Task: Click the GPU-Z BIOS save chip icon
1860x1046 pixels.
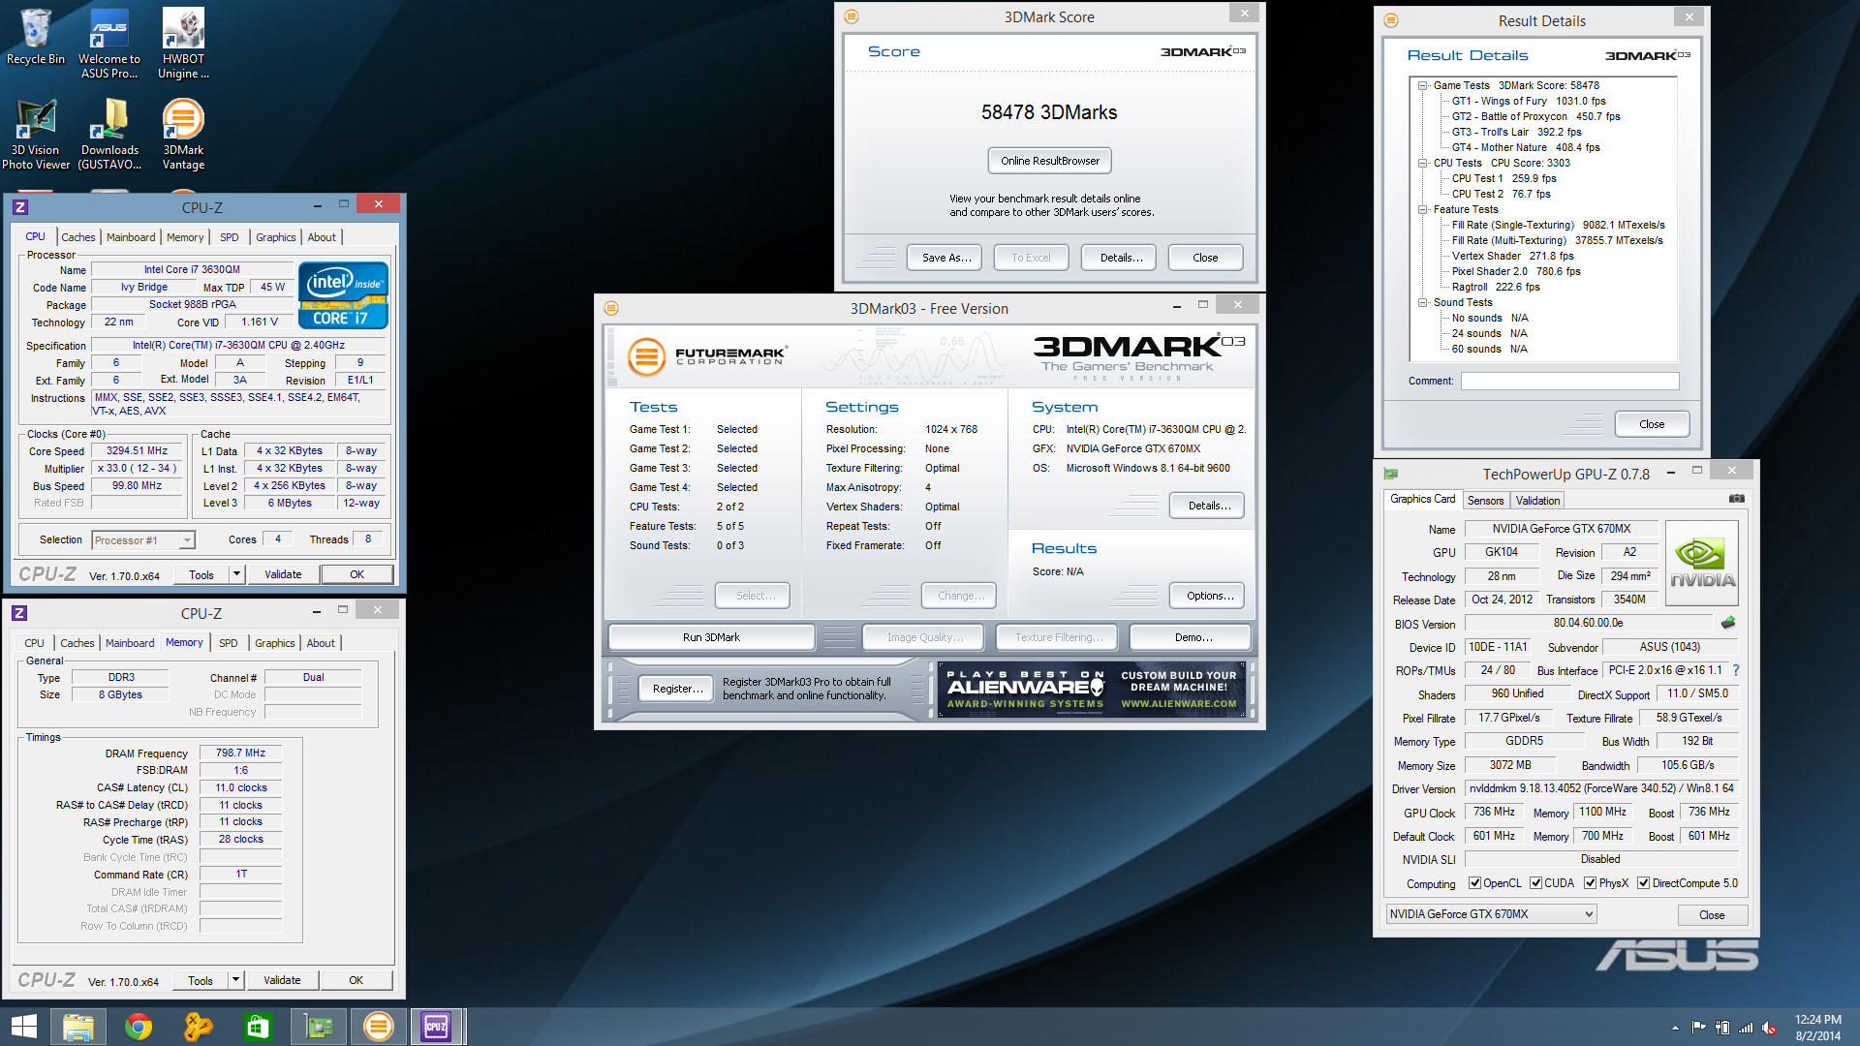Action: (1728, 623)
